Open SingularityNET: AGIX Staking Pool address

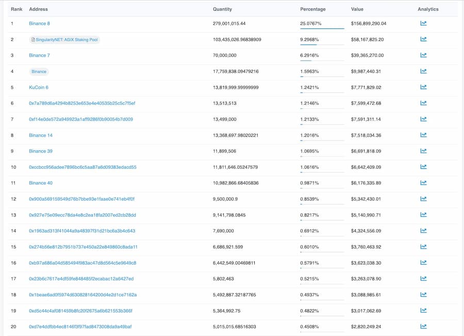tap(67, 40)
